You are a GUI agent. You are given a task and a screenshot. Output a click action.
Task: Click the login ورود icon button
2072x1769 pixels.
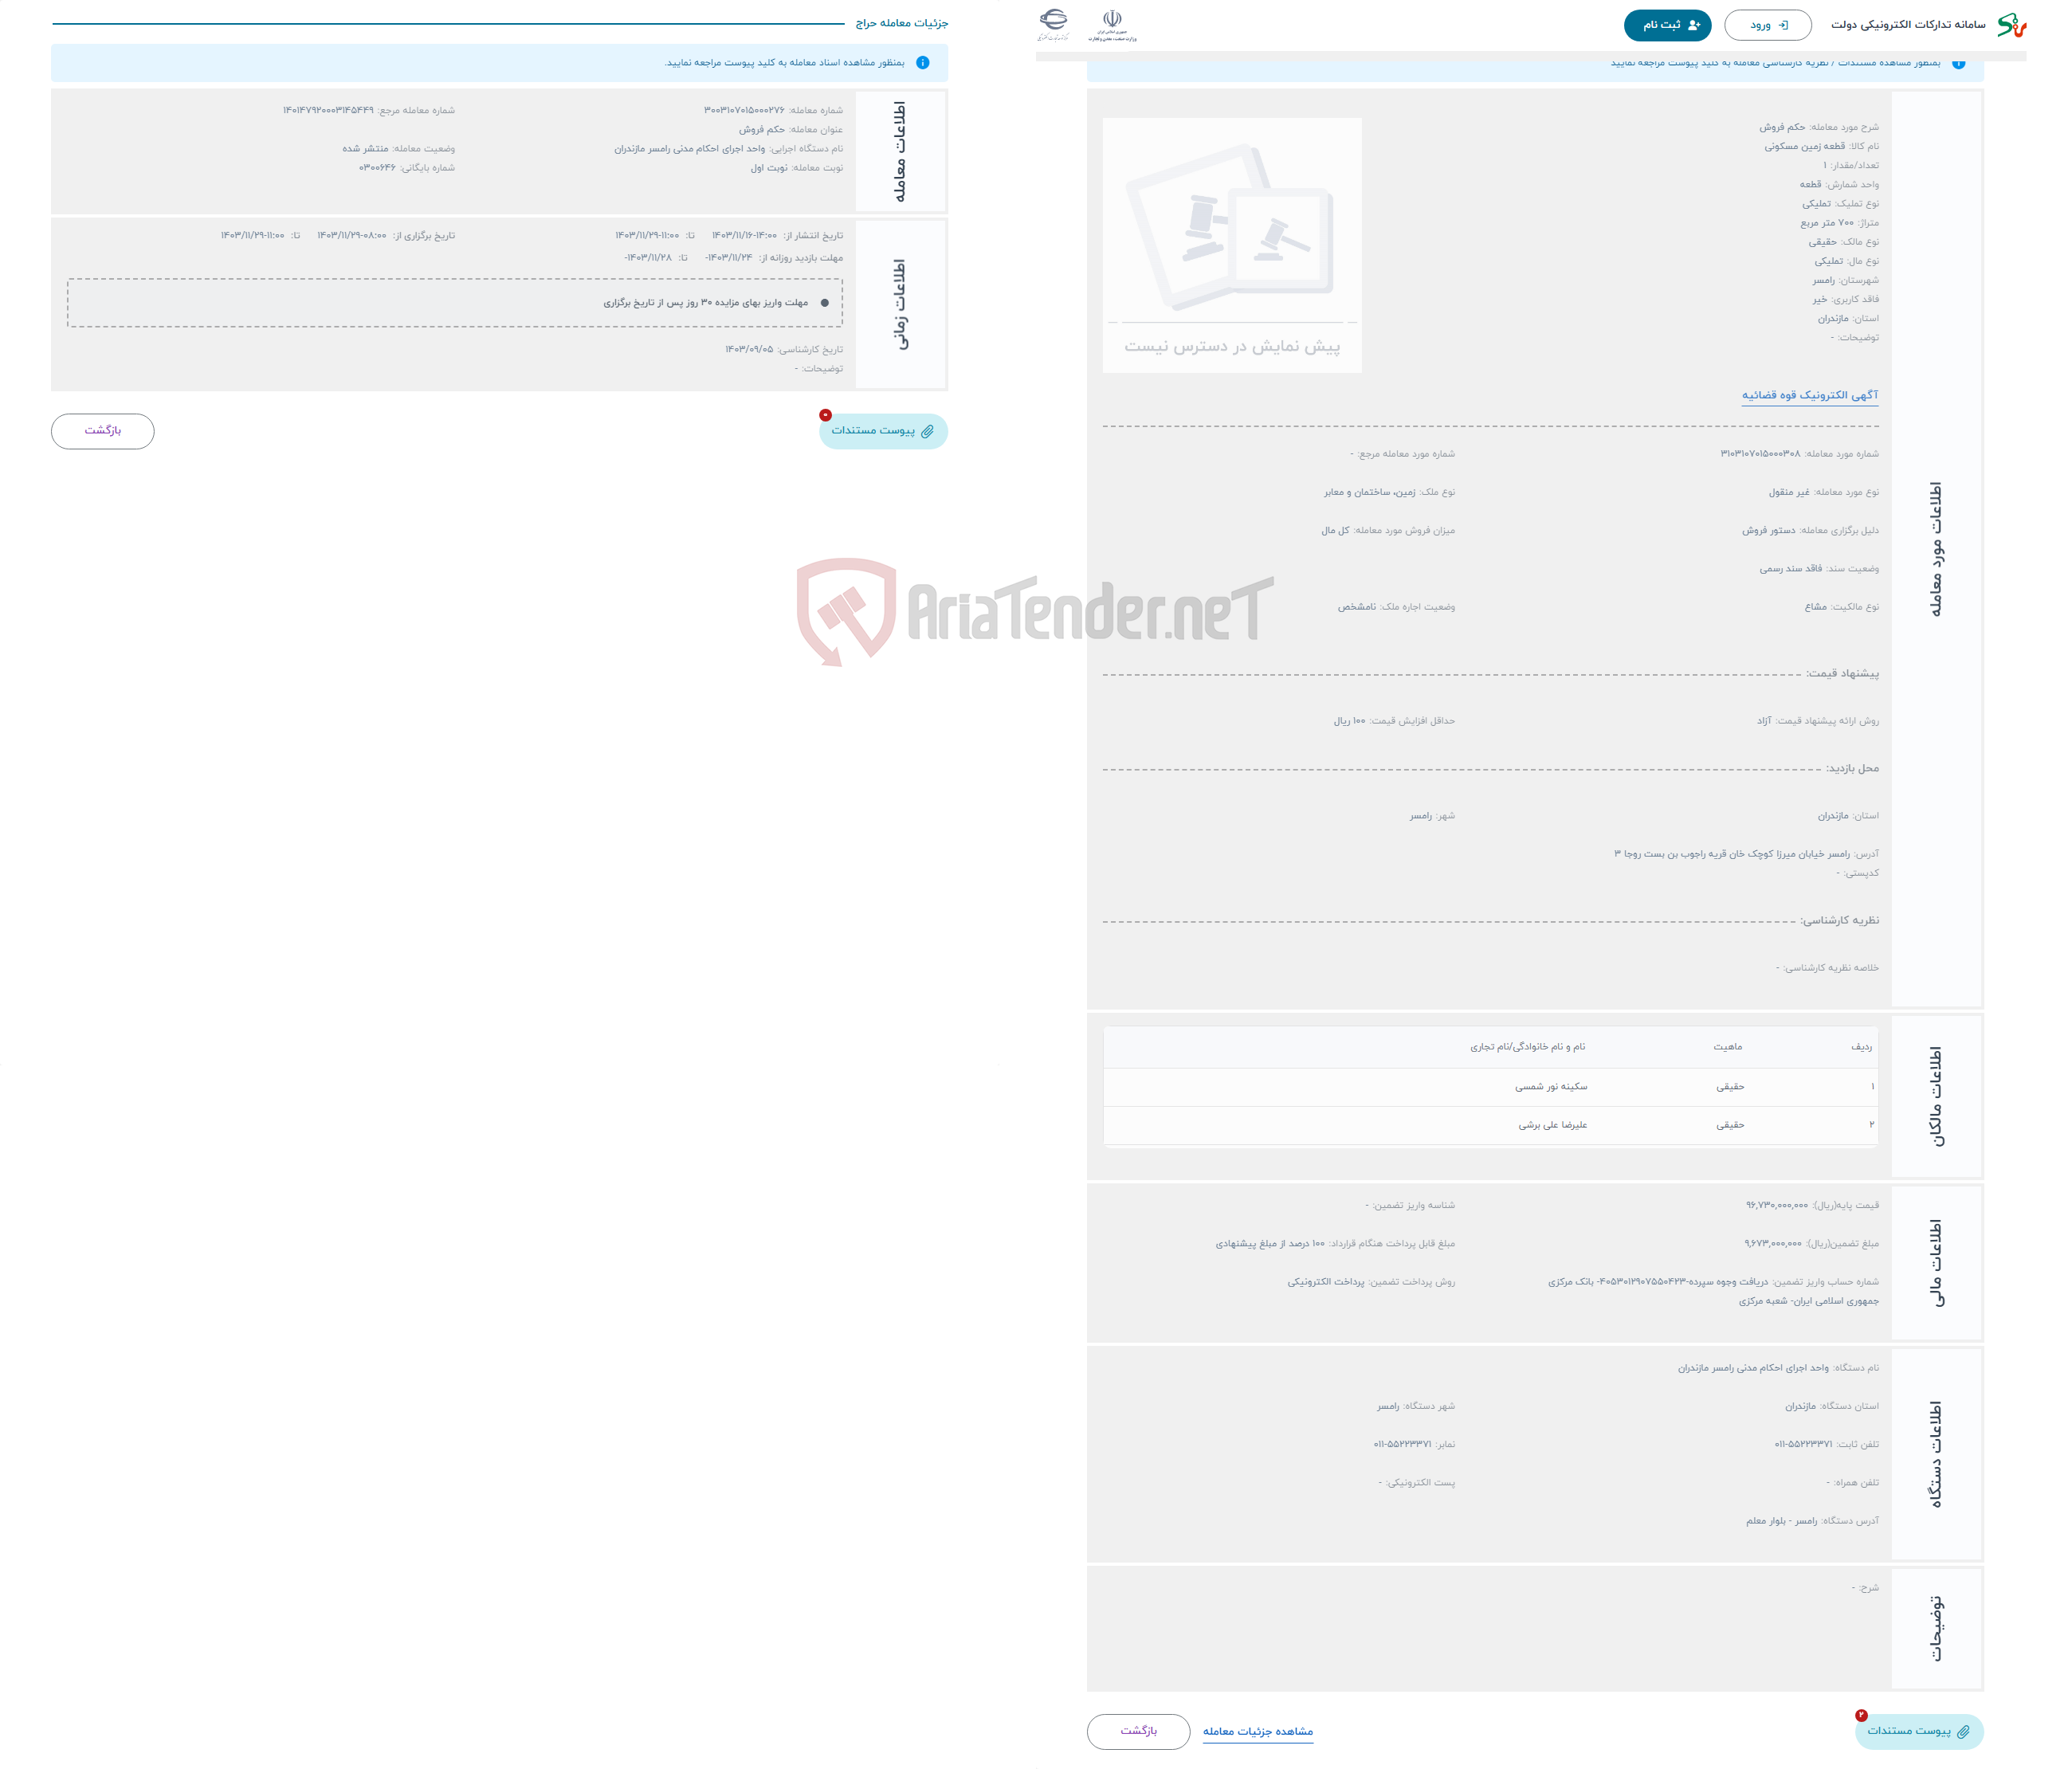1760,25
